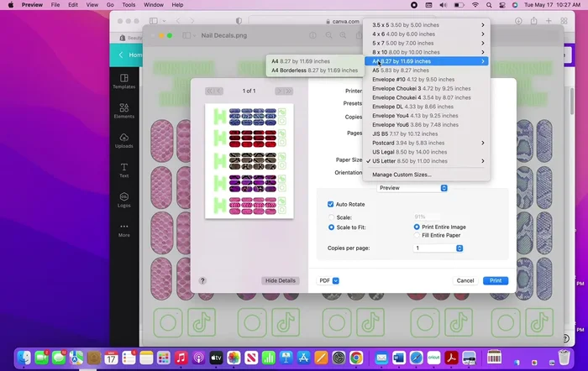The image size is (588, 371).
Task: Open App Store from the Dock
Action: click(x=304, y=358)
